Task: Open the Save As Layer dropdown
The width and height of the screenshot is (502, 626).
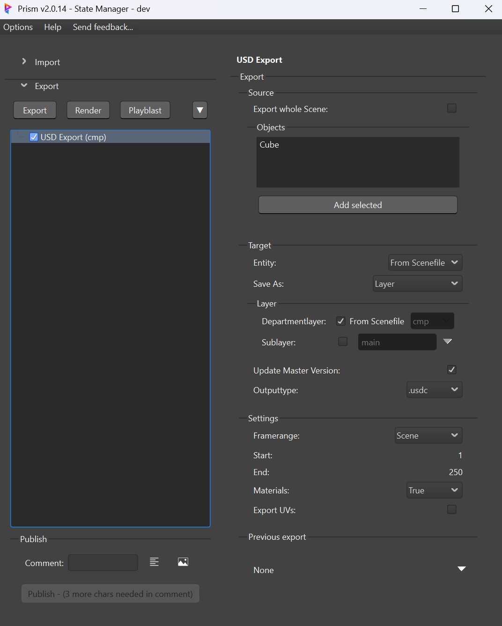Action: (x=417, y=283)
